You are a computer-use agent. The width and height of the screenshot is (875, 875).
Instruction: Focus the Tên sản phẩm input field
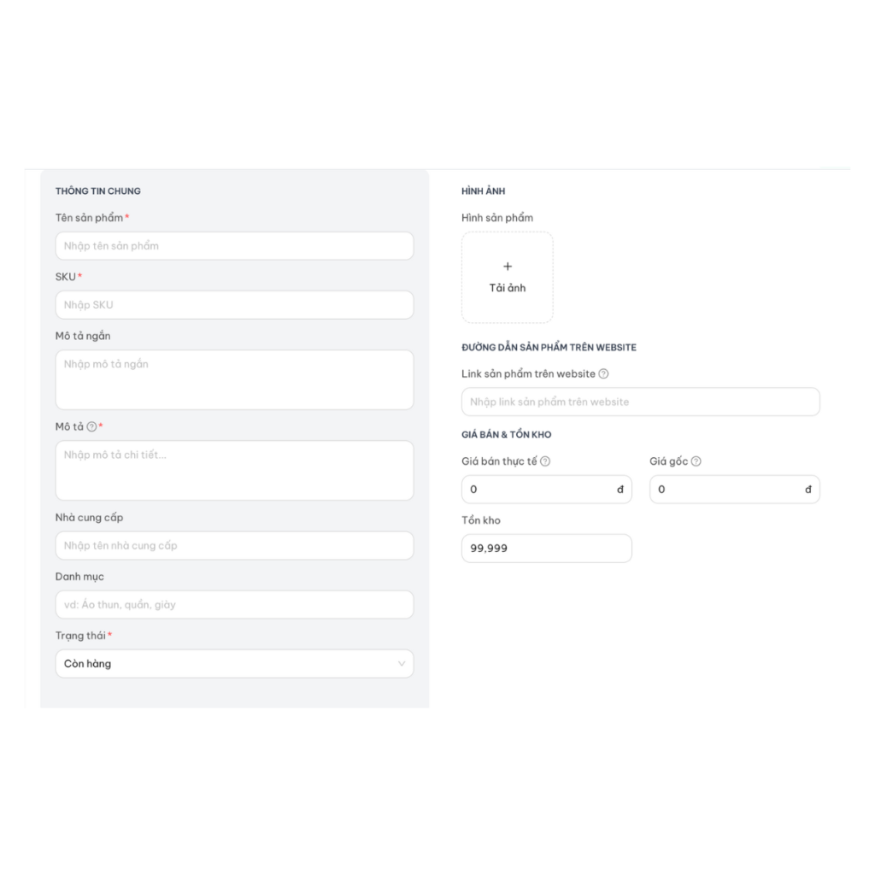pyautogui.click(x=234, y=246)
